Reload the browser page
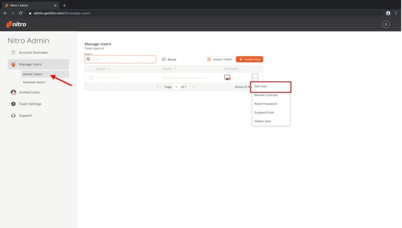 [x=21, y=13]
